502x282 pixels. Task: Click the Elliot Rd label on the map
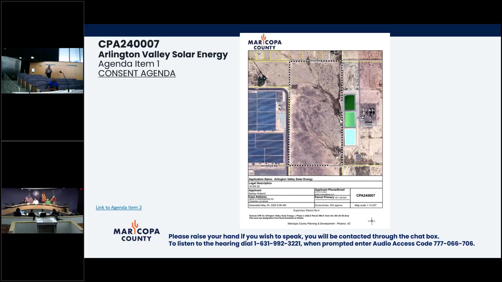click(x=315, y=61)
